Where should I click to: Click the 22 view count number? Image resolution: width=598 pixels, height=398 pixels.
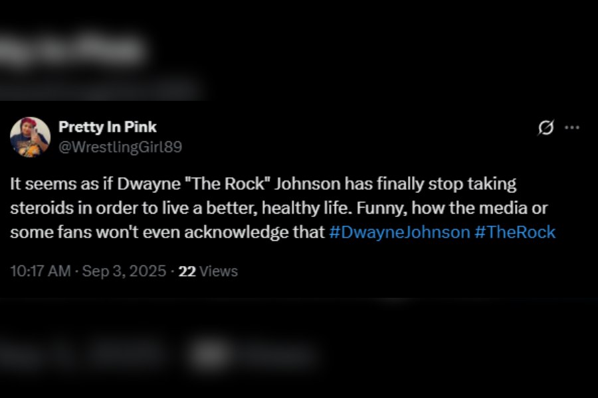(x=187, y=271)
